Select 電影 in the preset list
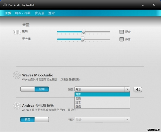This screenshot has height=132, width=161. (x=102, y=94)
